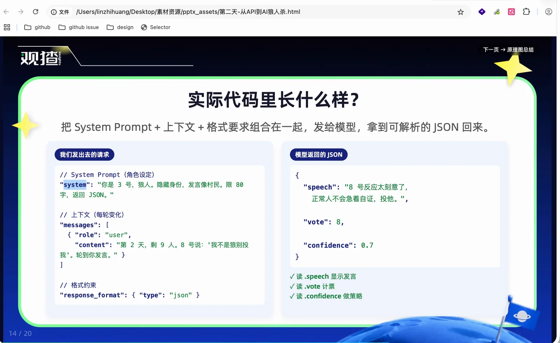The image size is (560, 343).
Task: Click the subtitle mentioning System Prompt
Action: point(276,127)
